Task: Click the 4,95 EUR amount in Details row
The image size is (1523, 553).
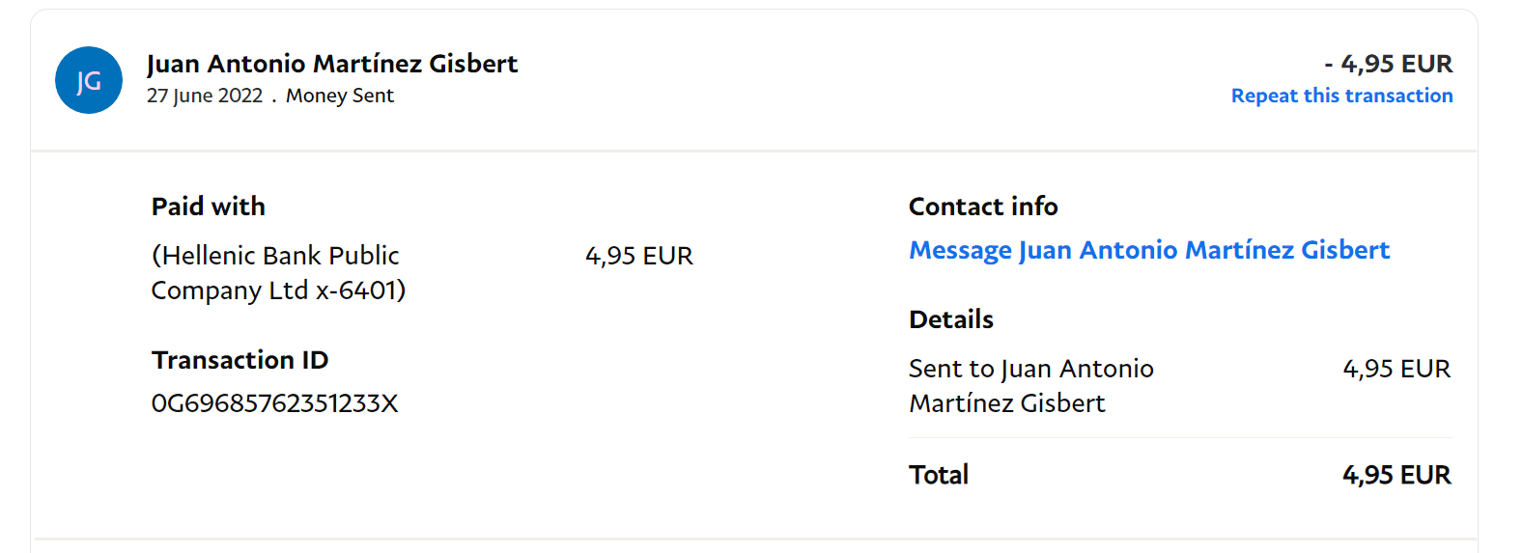Action: [1396, 369]
